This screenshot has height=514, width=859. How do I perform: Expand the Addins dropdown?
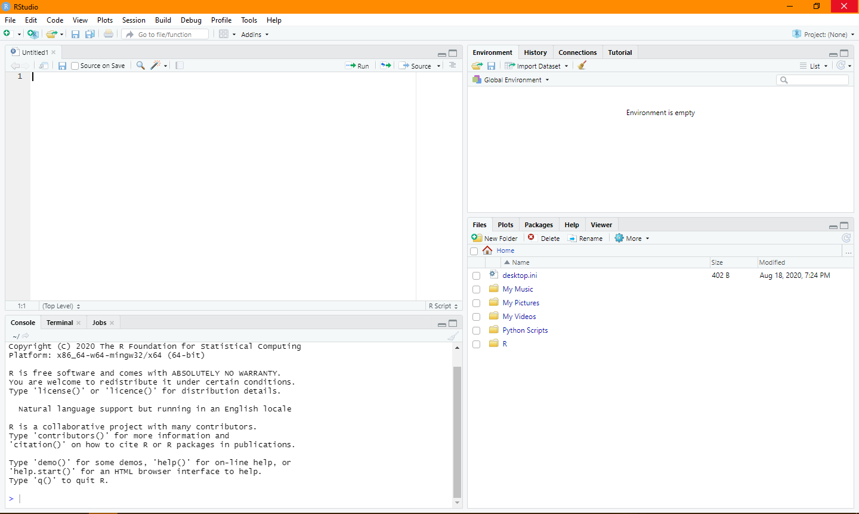pos(255,35)
